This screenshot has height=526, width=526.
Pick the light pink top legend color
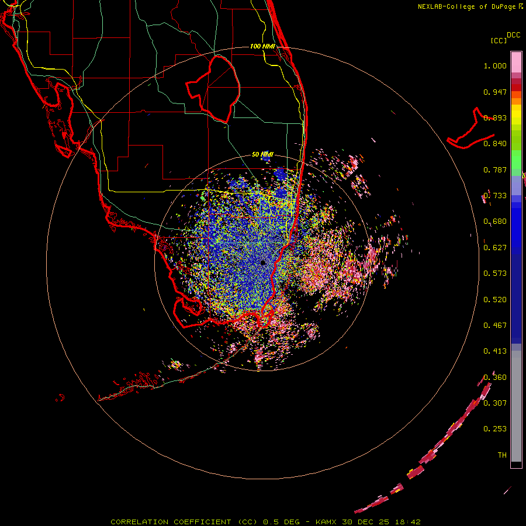[516, 62]
